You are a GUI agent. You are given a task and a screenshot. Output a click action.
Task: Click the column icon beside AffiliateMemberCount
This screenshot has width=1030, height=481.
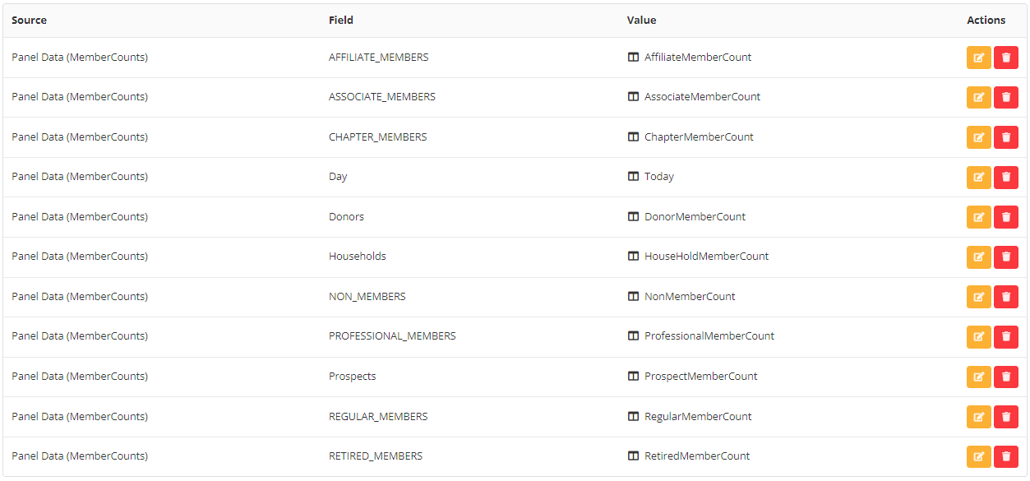pos(633,58)
